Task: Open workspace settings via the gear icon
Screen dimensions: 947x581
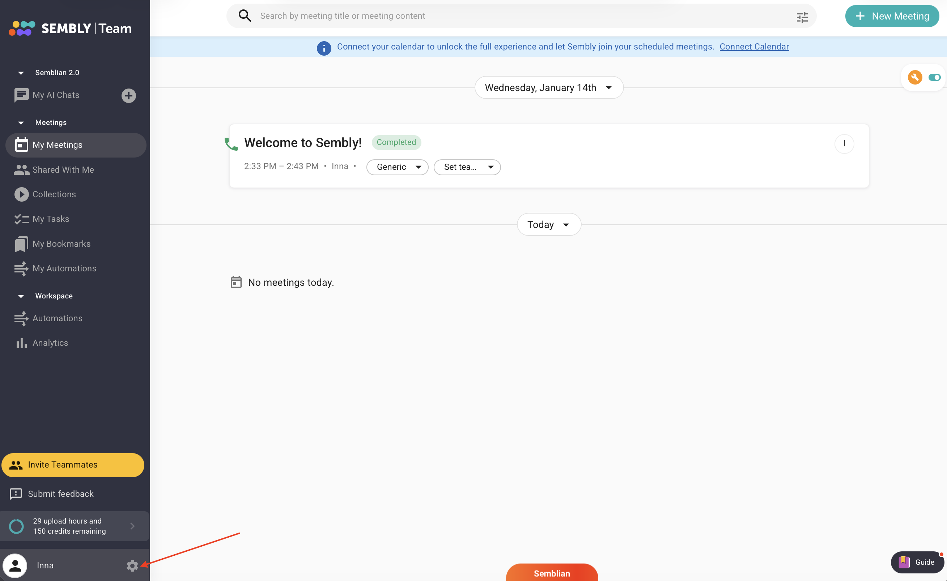Action: (132, 565)
